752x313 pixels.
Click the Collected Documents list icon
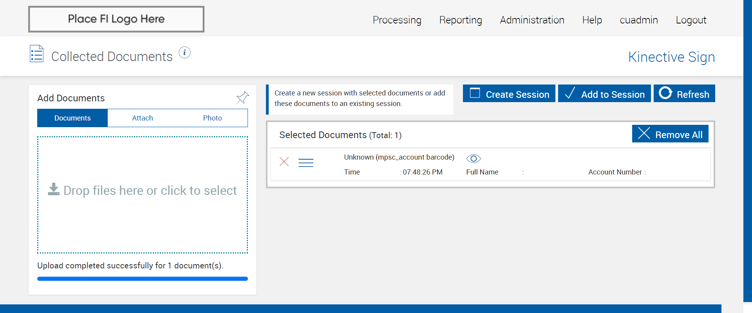coord(37,54)
